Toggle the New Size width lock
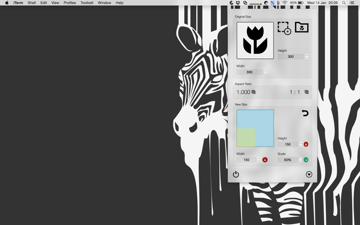Screen dimensions: 360x225 point(265,160)
